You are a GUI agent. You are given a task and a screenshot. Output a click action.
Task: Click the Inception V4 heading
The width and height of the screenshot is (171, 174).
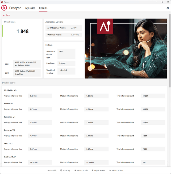pos(10,117)
